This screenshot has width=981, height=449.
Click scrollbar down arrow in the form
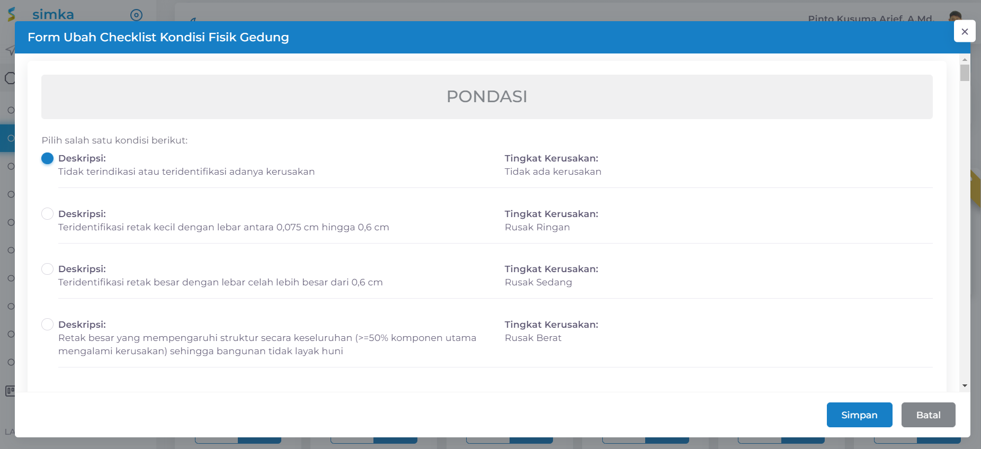(965, 386)
